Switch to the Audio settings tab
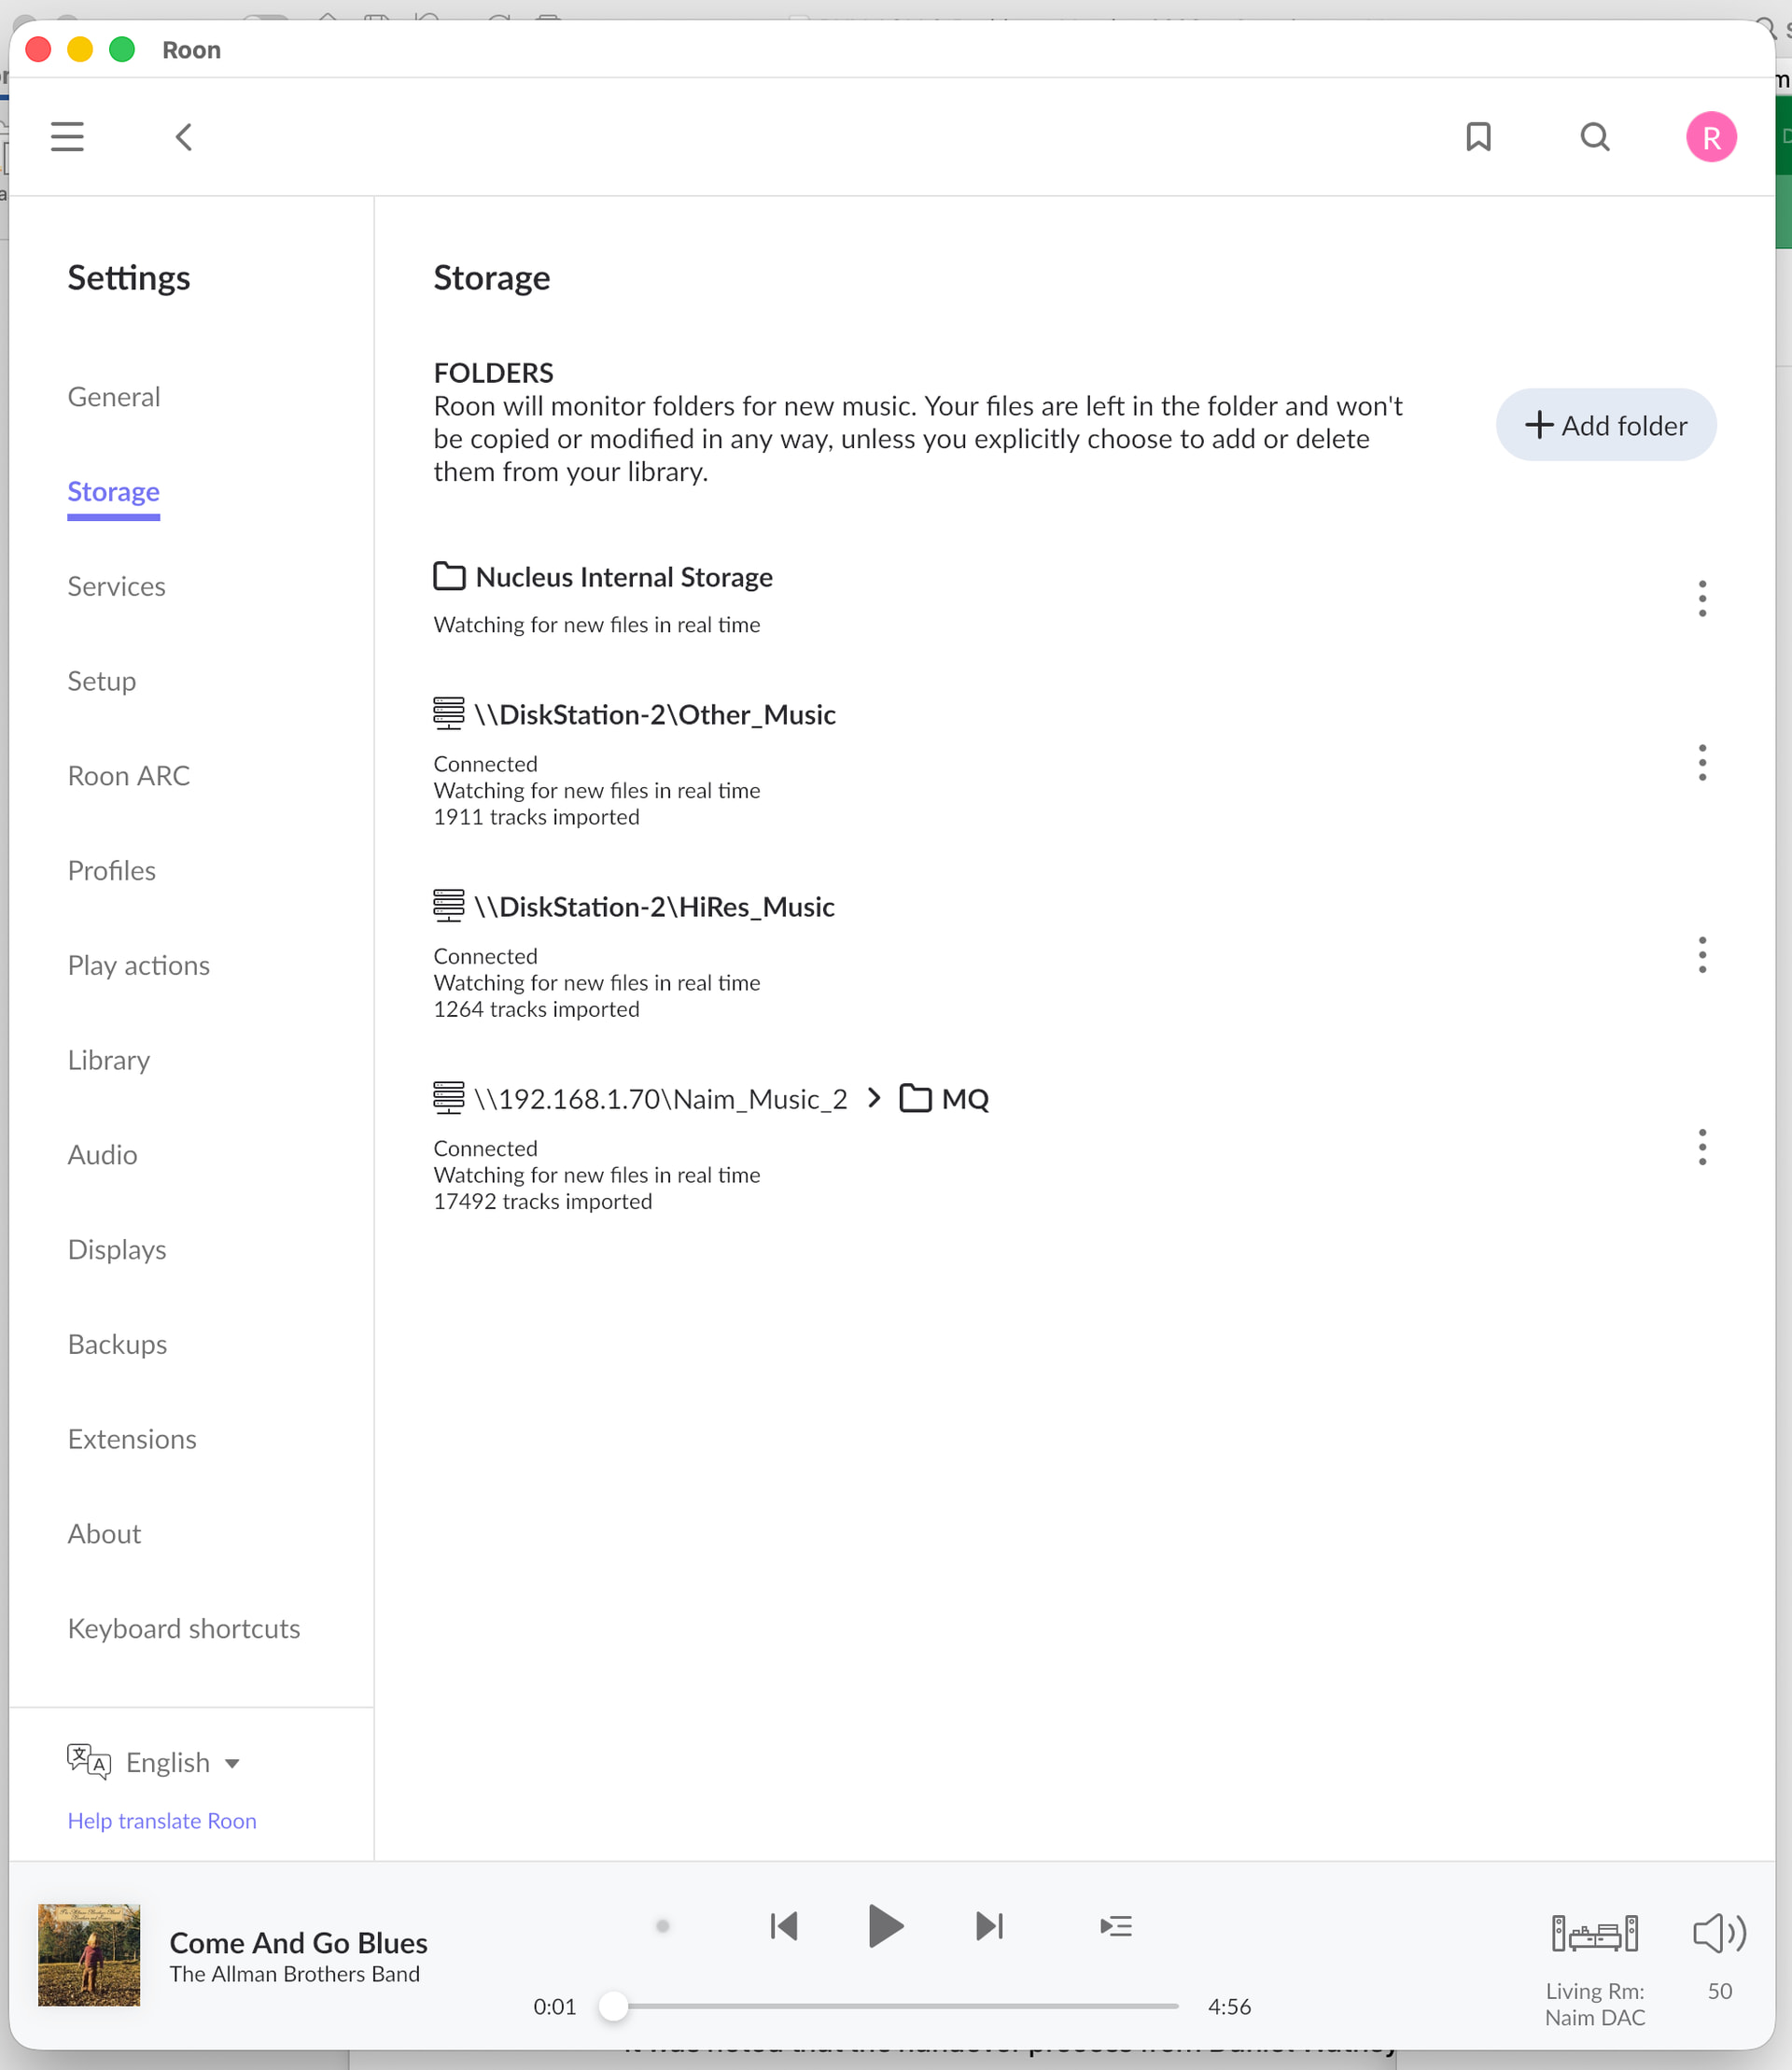Screen dimensions: 1792x2070 102,1155
